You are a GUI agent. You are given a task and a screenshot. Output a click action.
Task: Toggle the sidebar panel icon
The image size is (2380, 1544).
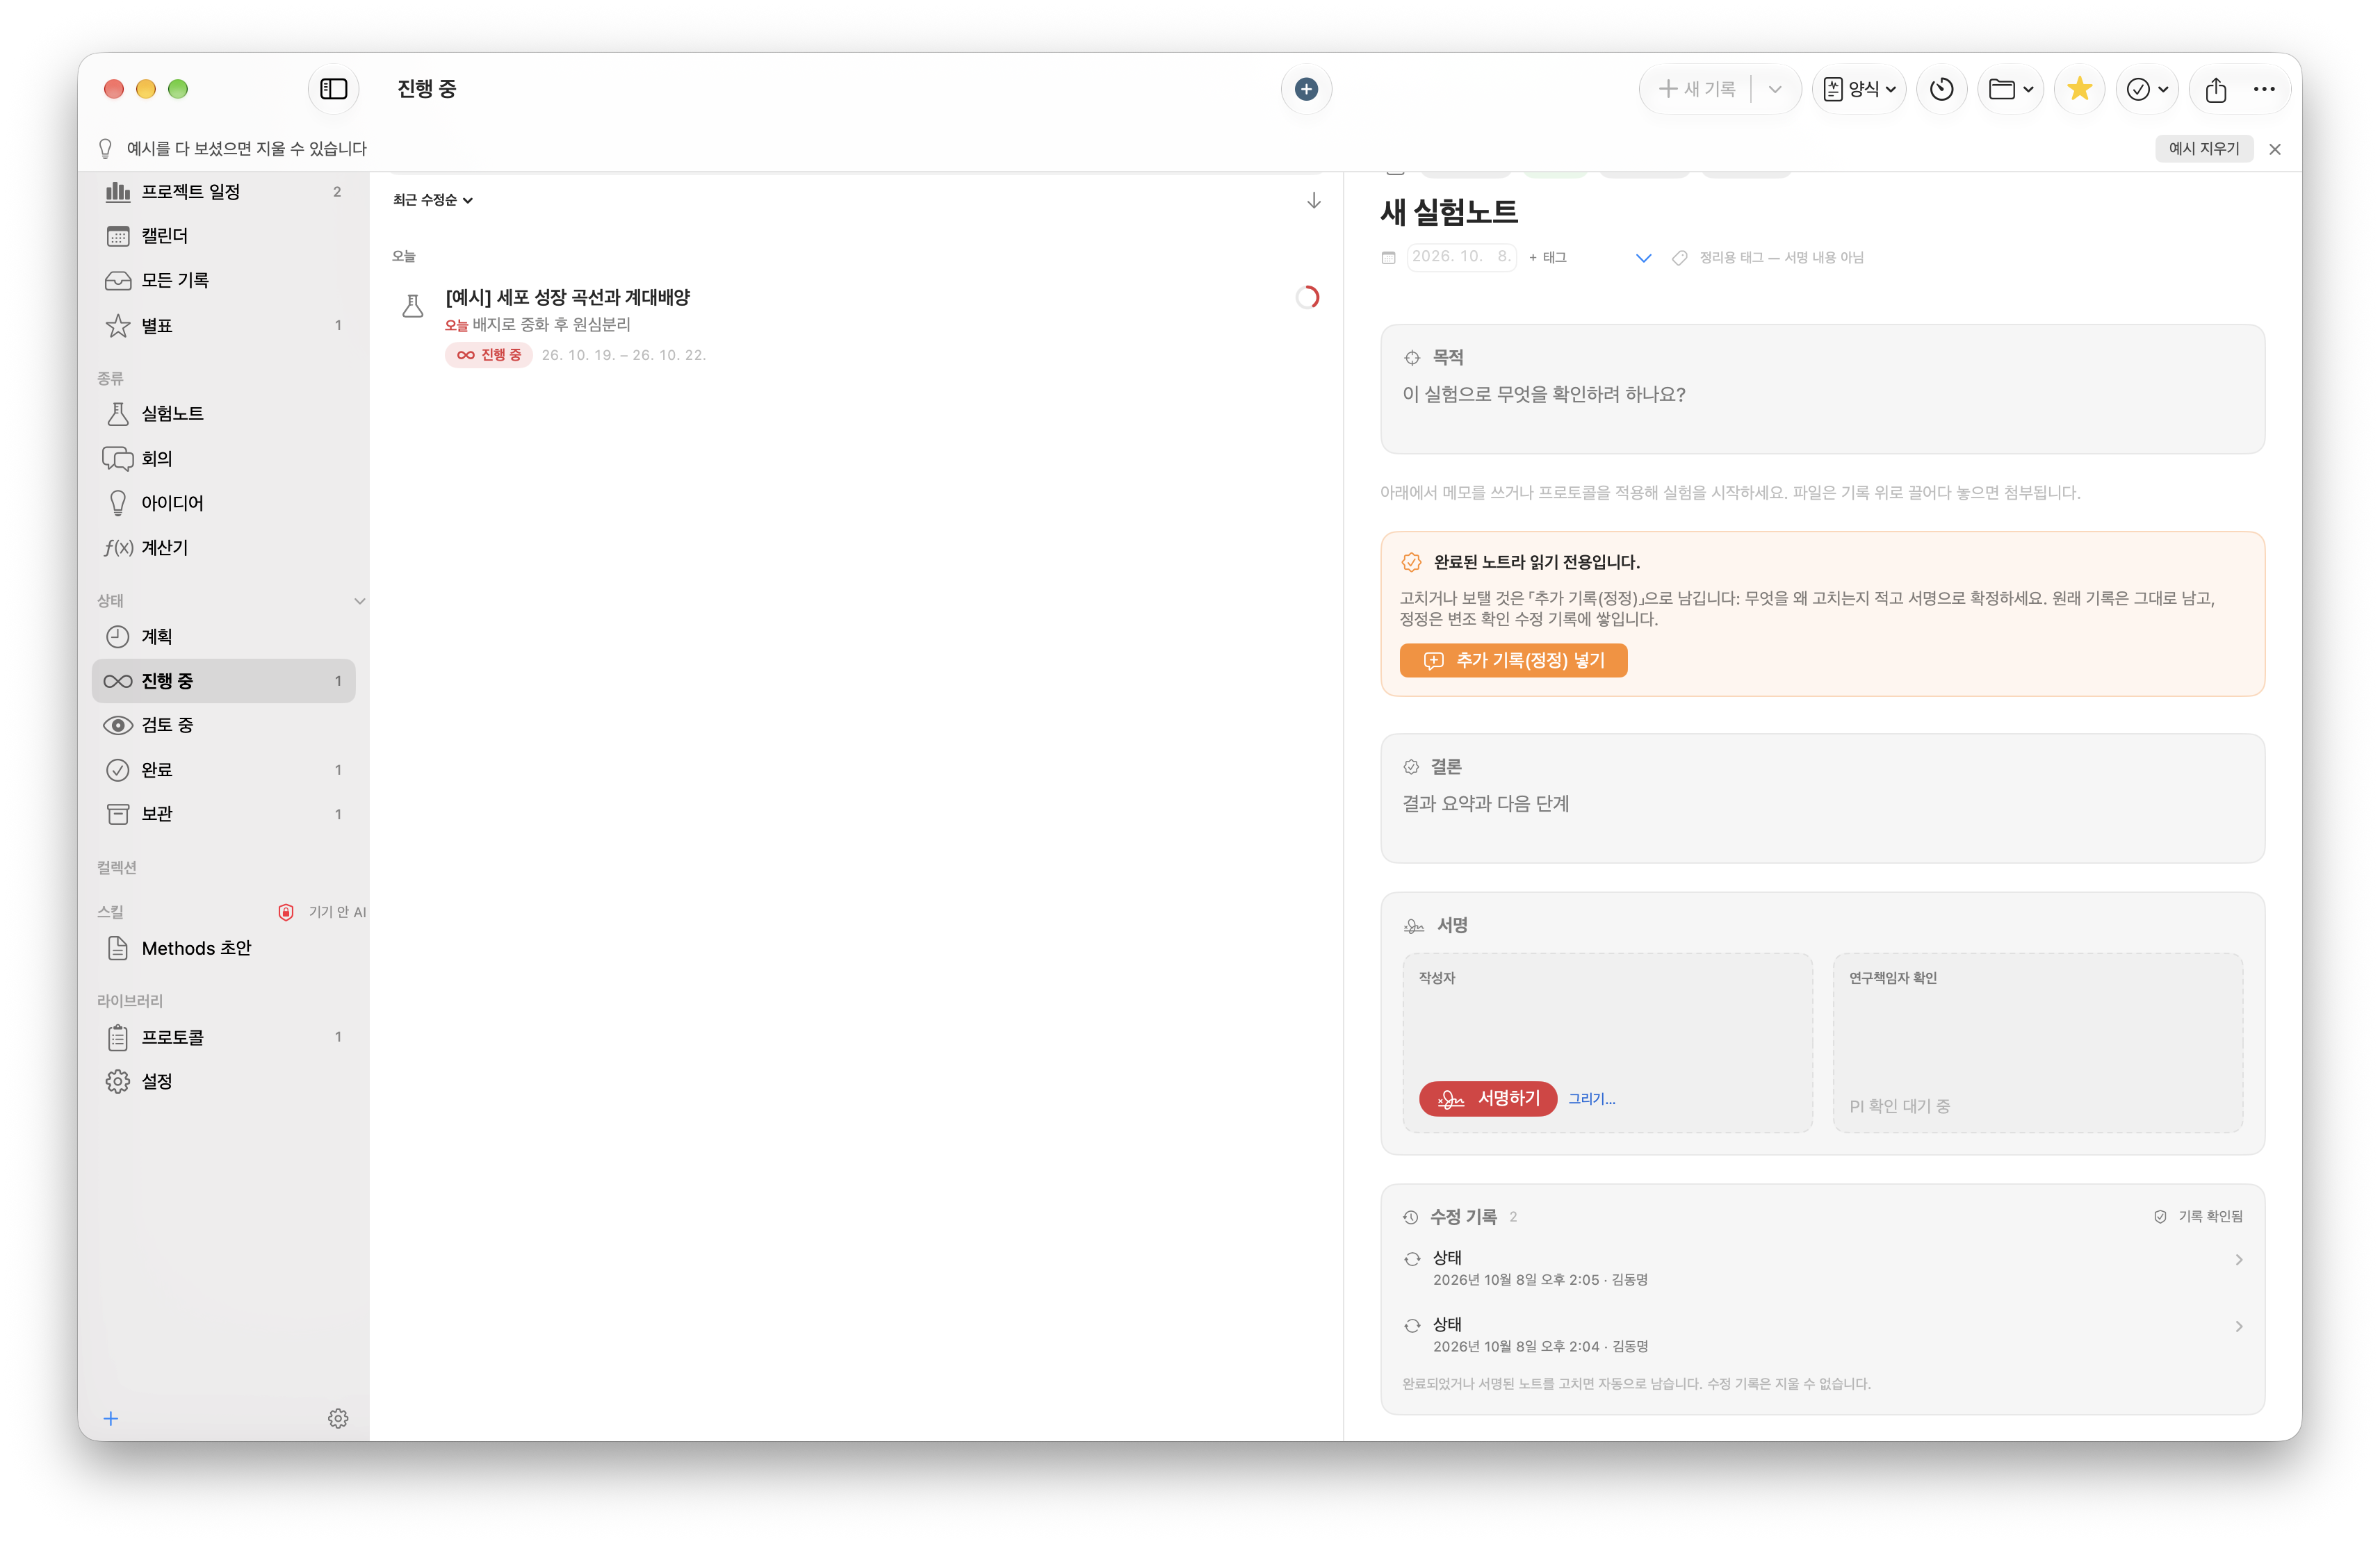333,89
